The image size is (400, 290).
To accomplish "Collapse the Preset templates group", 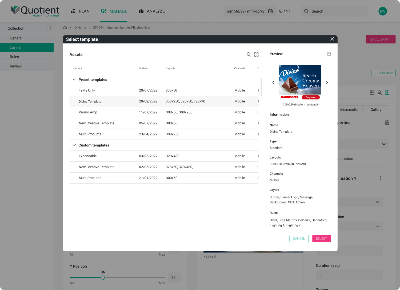I will (x=74, y=80).
